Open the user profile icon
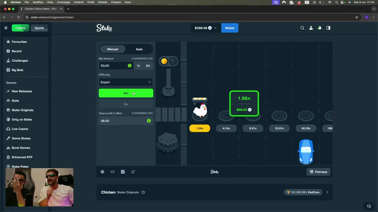The height and width of the screenshot is (212, 378). [x=311, y=28]
